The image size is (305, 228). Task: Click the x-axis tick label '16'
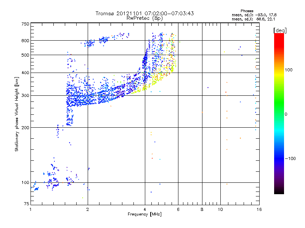pos(259,209)
